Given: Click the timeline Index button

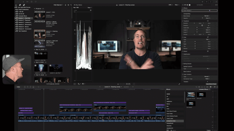Looking at the screenshot, I should 18,87.
